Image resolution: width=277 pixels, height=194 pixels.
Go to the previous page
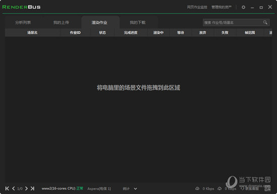(x=14, y=188)
